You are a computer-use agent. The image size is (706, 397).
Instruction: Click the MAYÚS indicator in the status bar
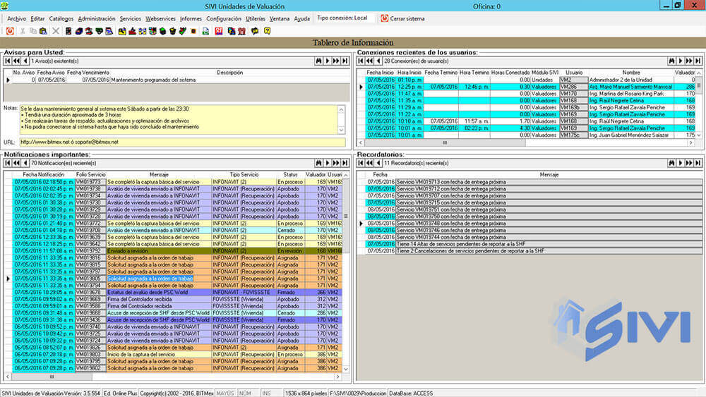pos(225,393)
